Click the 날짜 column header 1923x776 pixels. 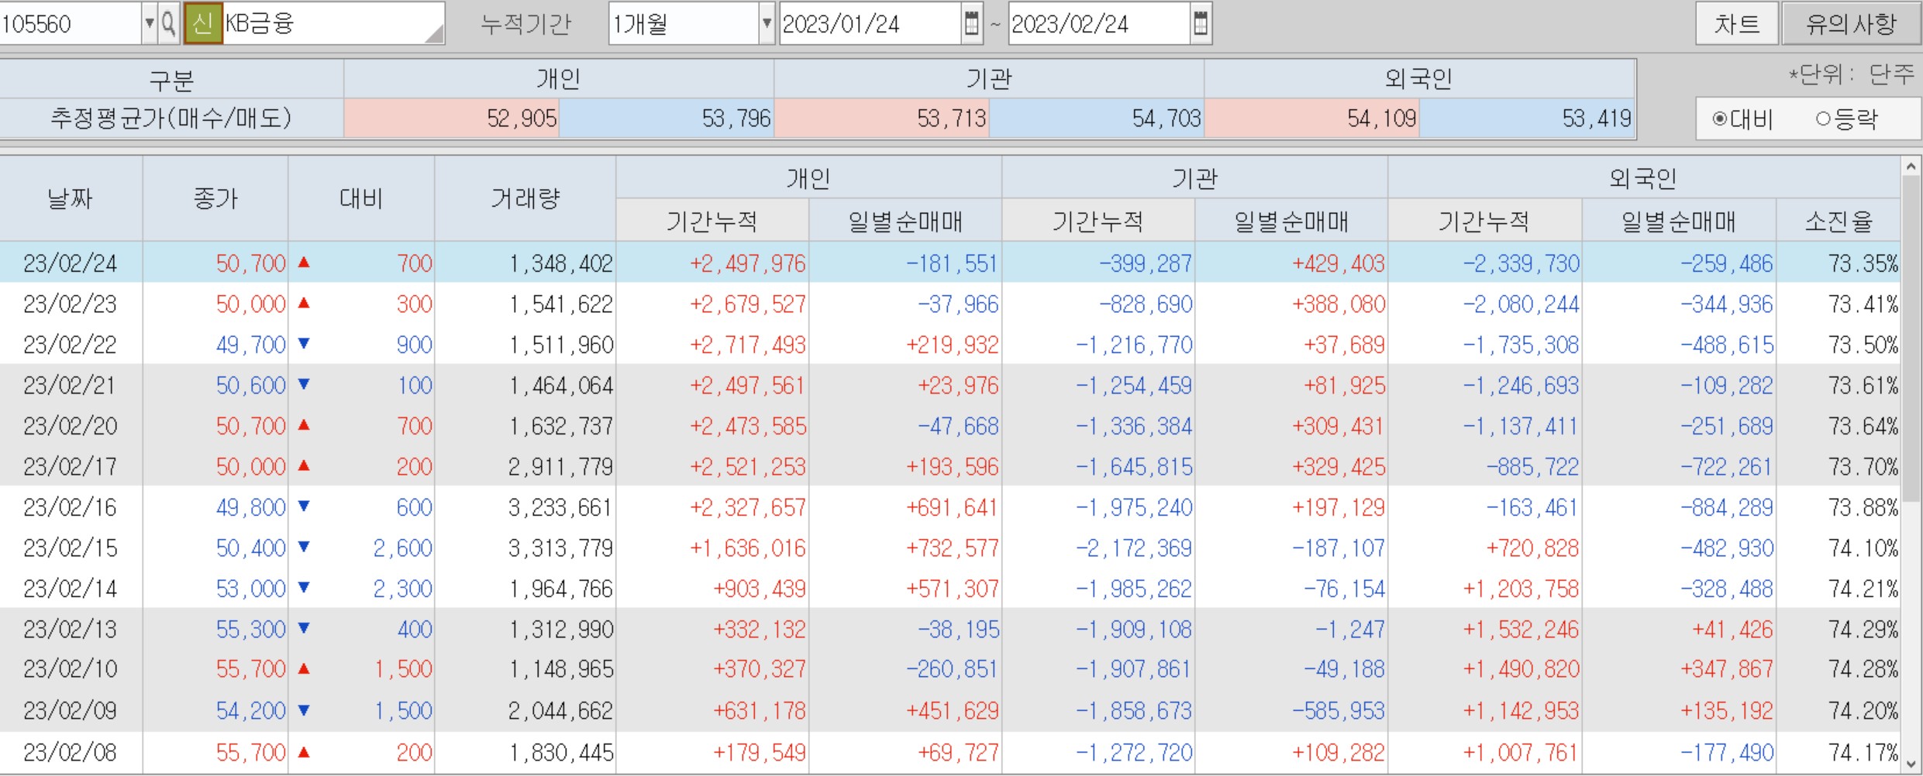click(71, 199)
